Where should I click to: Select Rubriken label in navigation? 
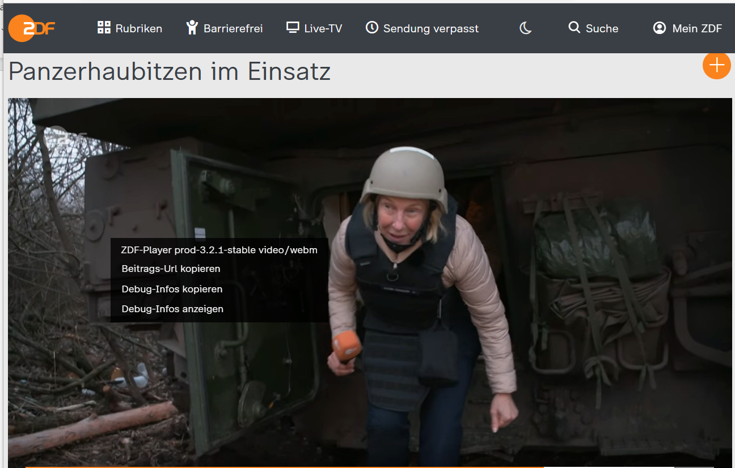click(139, 28)
